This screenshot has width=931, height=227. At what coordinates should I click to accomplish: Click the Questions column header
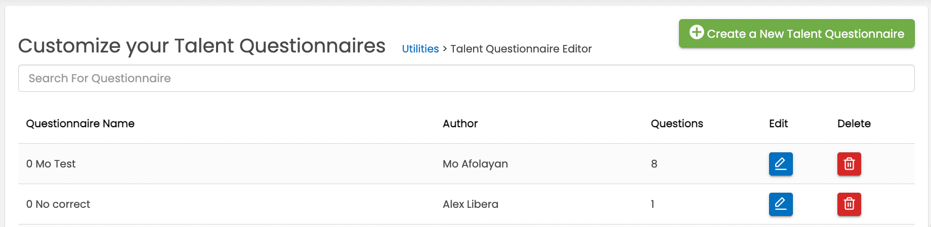(x=676, y=124)
